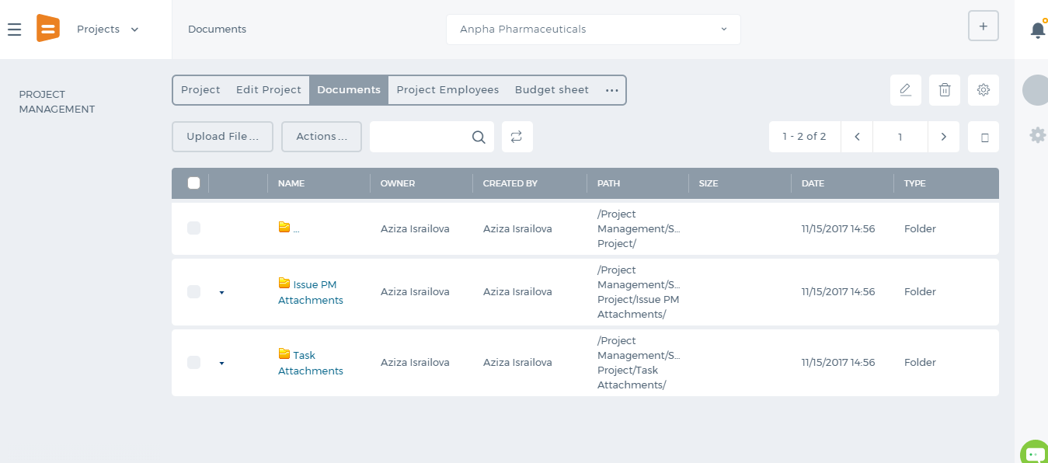Screen dimensions: 1048x463
Task: Switch to the Project Employees tab
Action: (447, 90)
